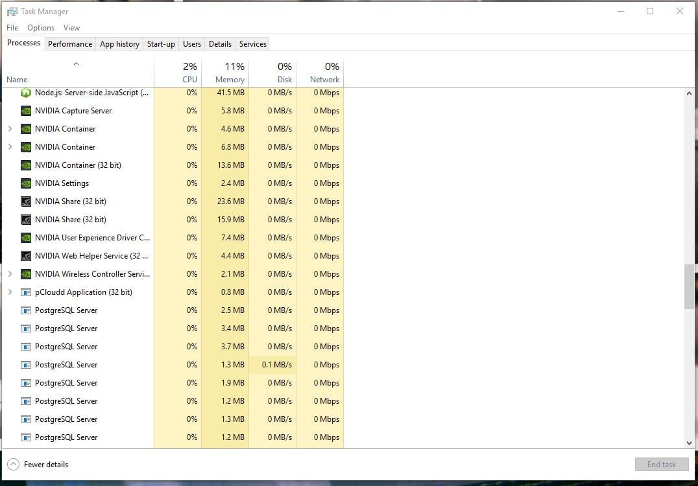This screenshot has width=698, height=486.
Task: Click the 41.5 MB memory value
Action: tap(230, 93)
